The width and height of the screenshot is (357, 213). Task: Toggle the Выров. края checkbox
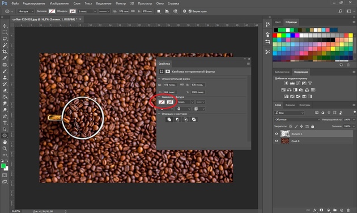(190, 11)
